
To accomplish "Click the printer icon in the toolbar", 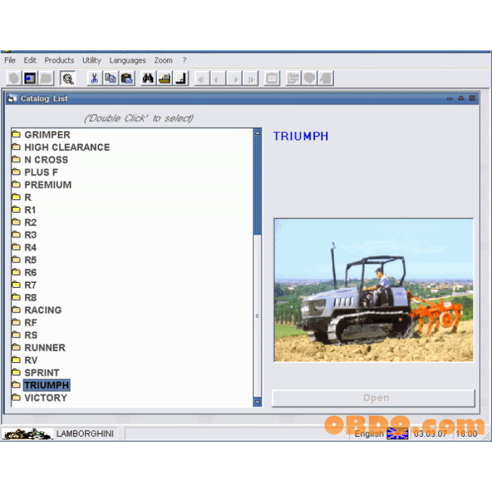I will [x=164, y=78].
